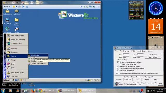This screenshot has height=93, width=166.
Task: Toggle Show rectangle around recorded area
Action: click(118, 62)
